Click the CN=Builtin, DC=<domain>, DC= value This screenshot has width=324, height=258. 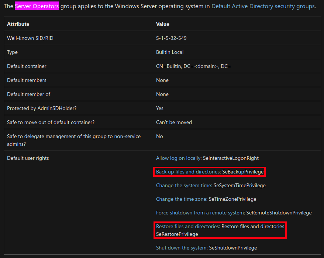point(193,66)
